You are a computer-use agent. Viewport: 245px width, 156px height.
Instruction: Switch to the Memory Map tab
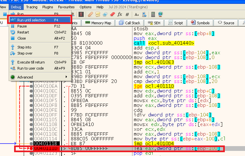click(x=98, y=23)
